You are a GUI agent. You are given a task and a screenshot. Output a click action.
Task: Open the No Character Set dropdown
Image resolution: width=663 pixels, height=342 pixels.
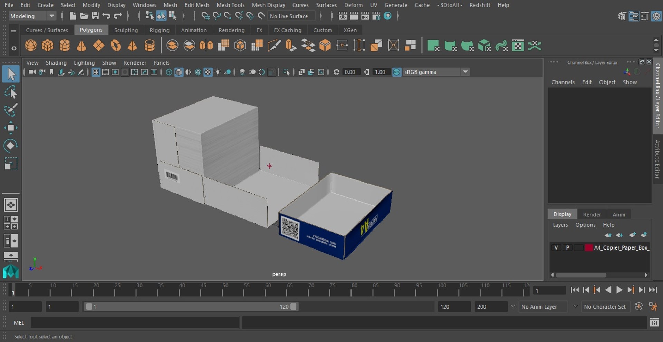point(606,306)
